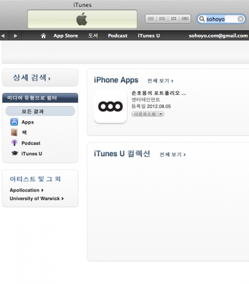Open Apollocation artist link
This screenshot has height=284, width=249.
[27, 190]
